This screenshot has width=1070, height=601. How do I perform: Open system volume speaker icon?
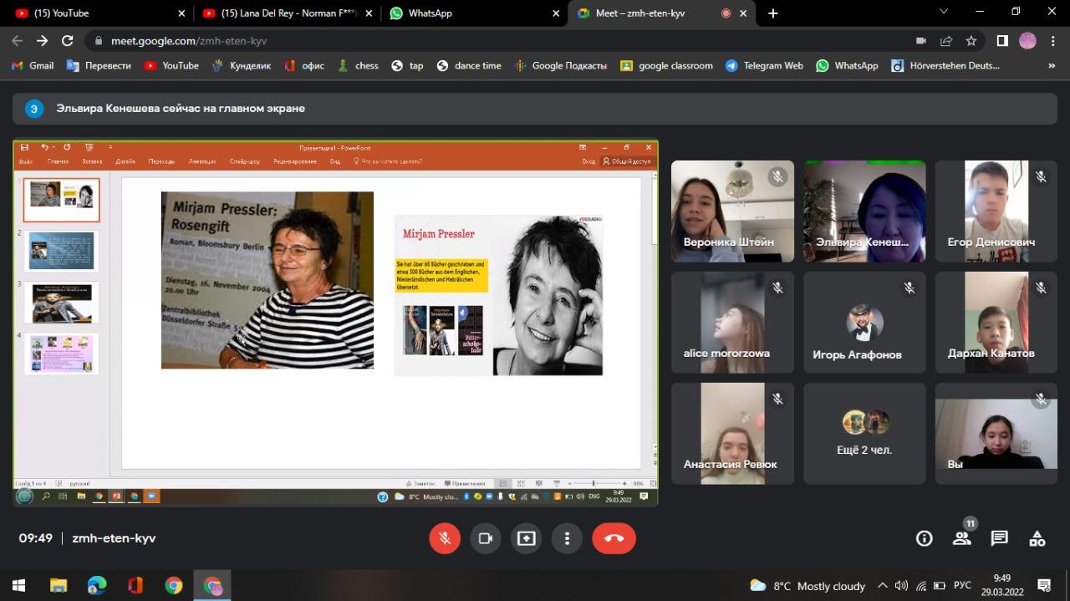tap(901, 585)
